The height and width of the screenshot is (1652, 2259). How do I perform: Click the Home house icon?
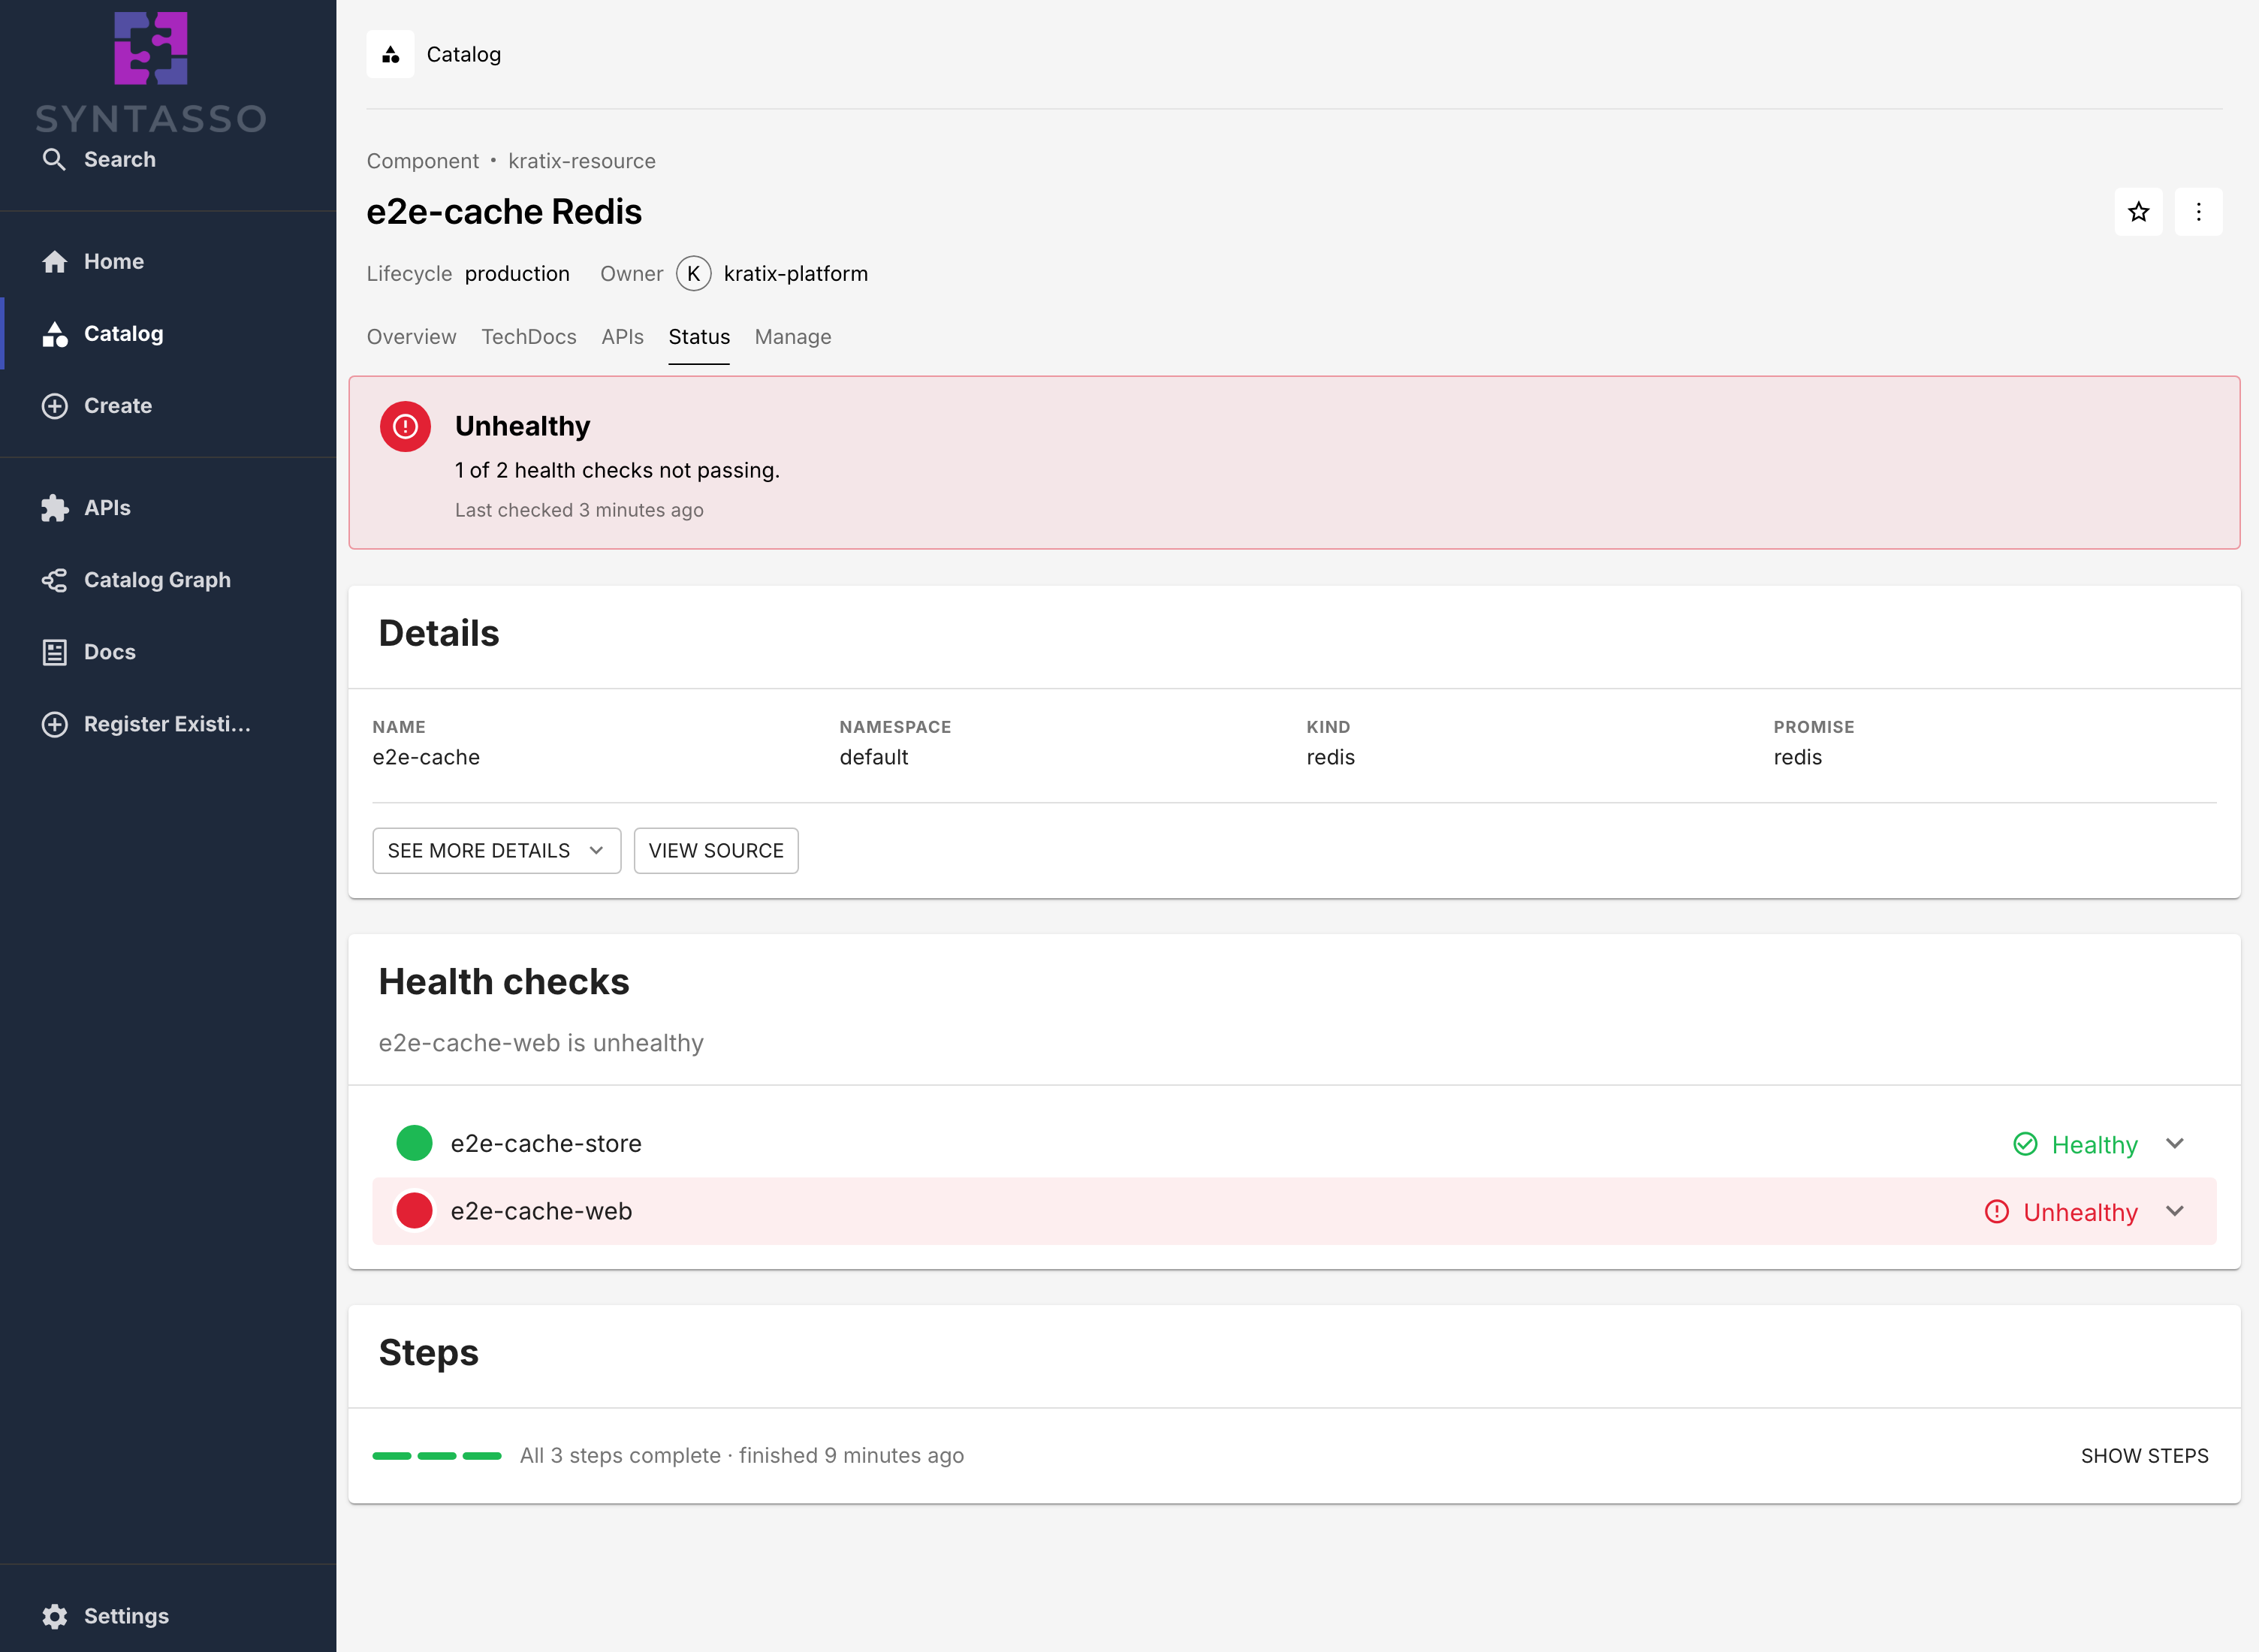54,262
